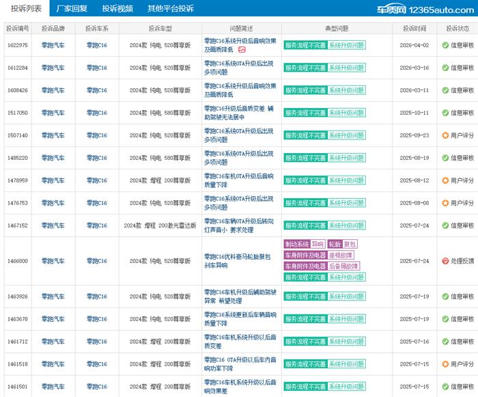Screen dimensions: 478x397
Task: Click the green check status icon for complaint 1622975
Action: (445, 45)
